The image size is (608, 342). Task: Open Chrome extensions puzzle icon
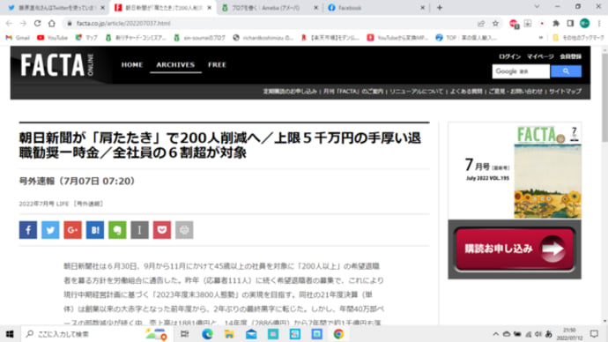[x=556, y=23]
